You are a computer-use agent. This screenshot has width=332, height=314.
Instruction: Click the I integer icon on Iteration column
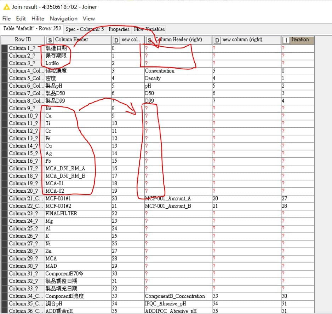(286, 40)
